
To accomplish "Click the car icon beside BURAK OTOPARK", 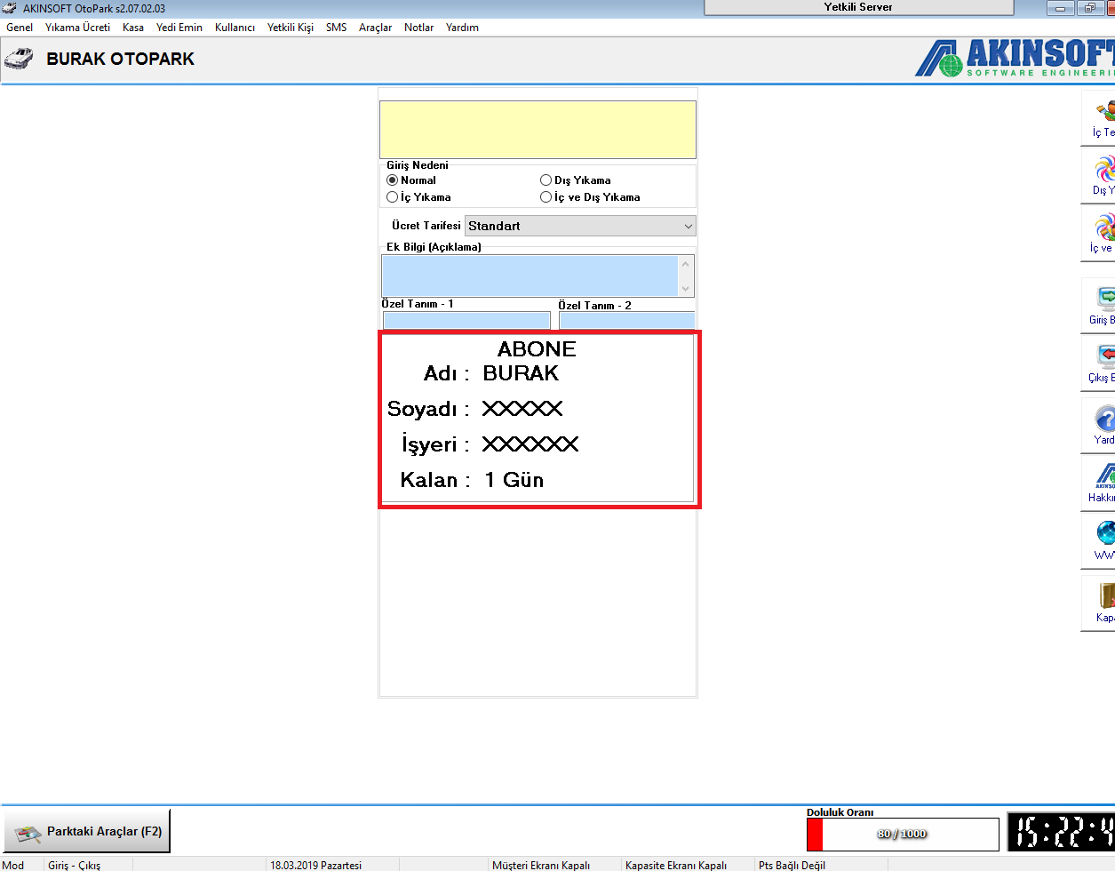I will 19,60.
